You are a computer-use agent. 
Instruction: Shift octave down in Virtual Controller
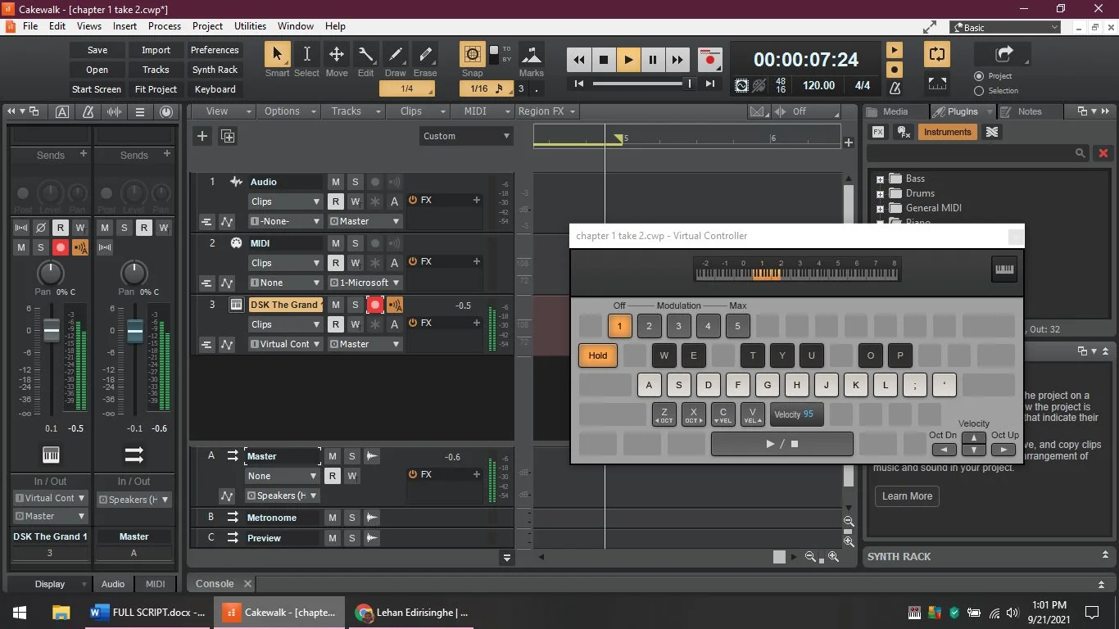click(944, 449)
